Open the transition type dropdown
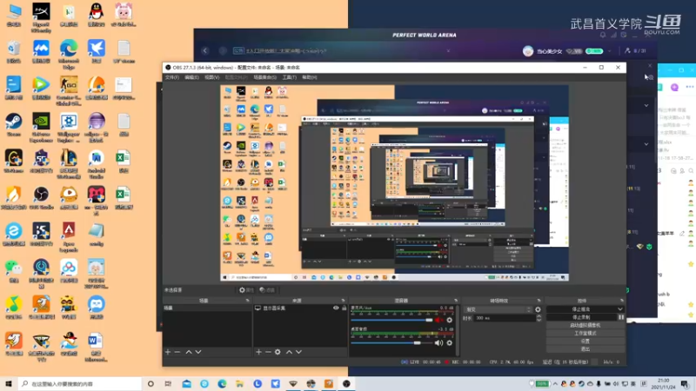 click(x=497, y=309)
